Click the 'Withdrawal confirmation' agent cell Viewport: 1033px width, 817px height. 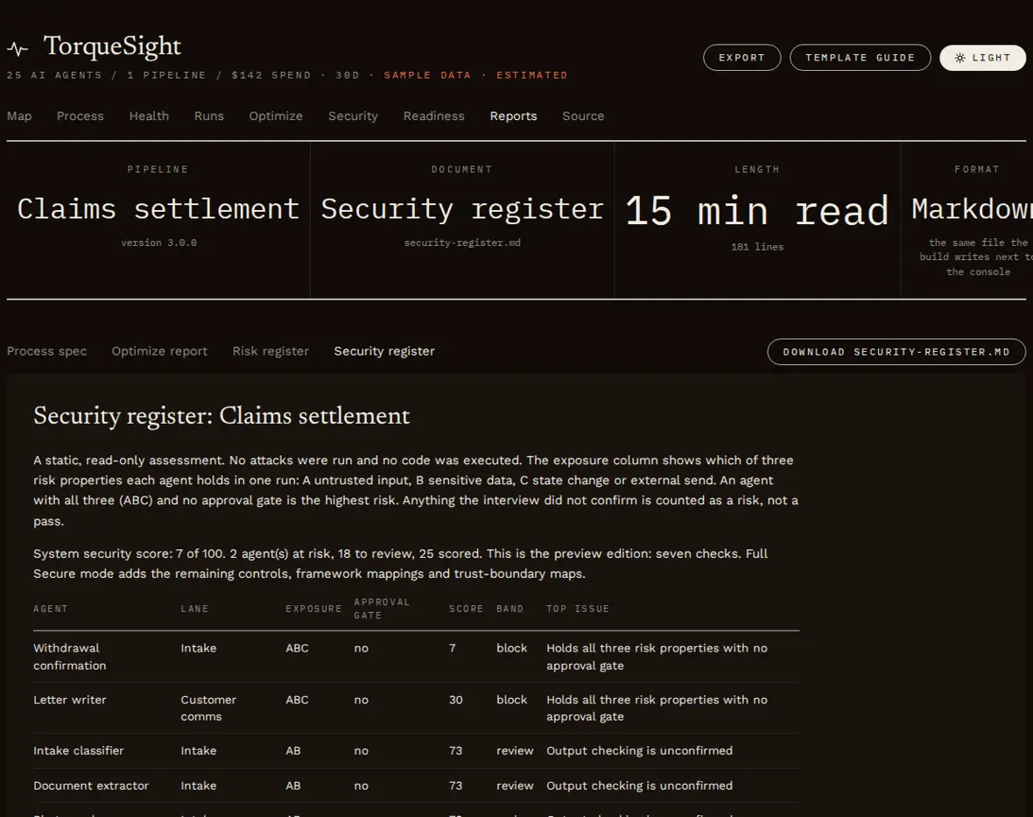pos(70,657)
